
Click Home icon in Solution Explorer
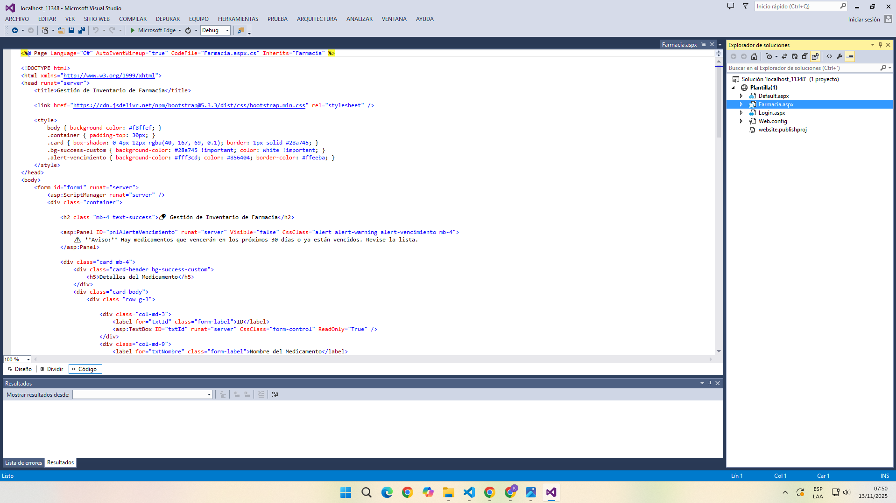coord(754,56)
